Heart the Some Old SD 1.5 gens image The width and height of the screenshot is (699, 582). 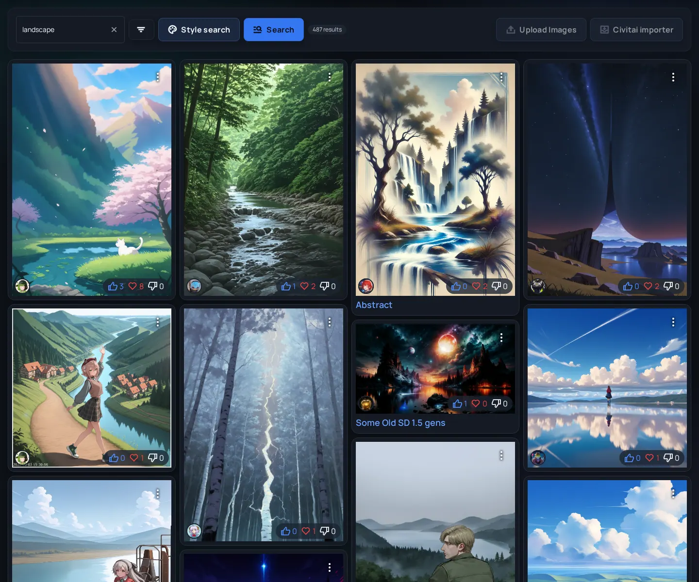point(480,404)
